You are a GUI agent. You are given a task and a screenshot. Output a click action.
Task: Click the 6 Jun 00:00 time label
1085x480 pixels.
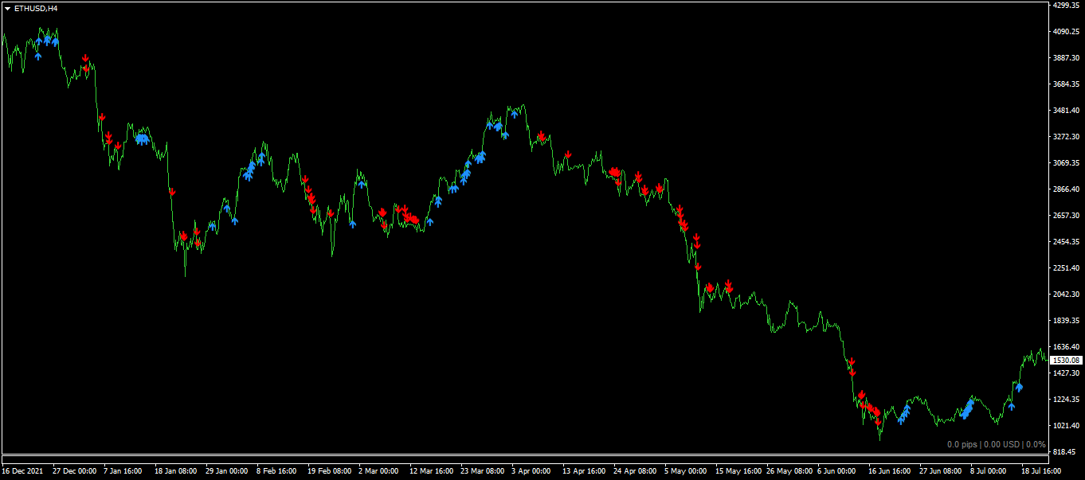pyautogui.click(x=836, y=471)
